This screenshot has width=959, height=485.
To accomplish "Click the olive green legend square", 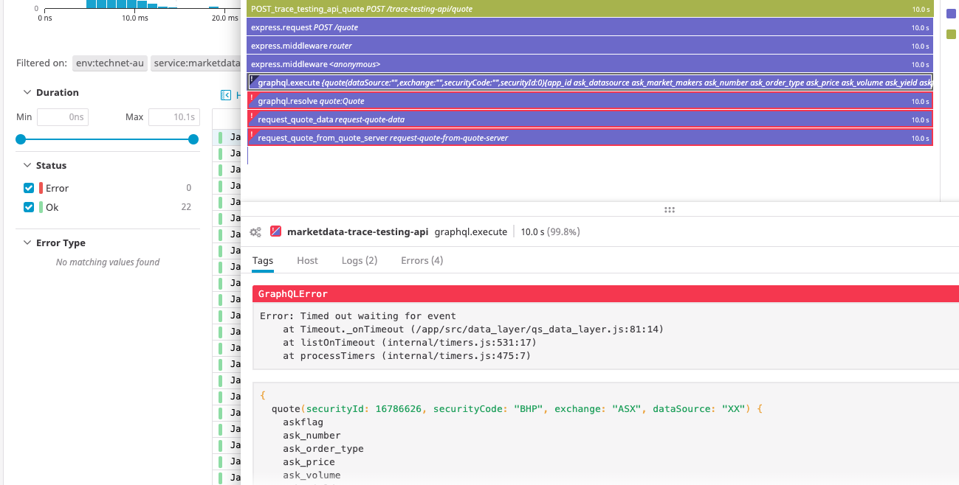I will pos(952,34).
